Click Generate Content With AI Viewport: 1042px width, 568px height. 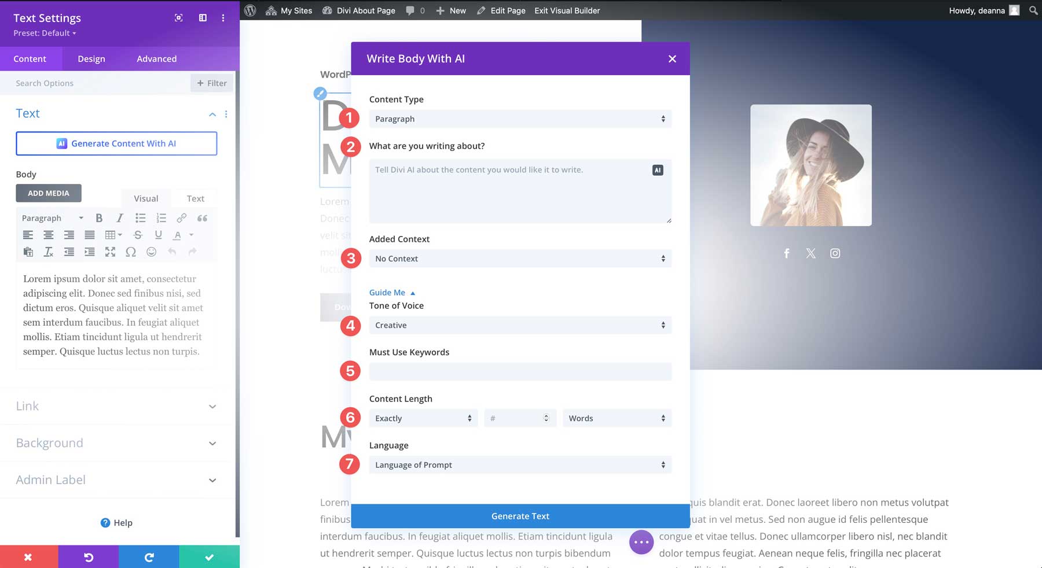116,143
